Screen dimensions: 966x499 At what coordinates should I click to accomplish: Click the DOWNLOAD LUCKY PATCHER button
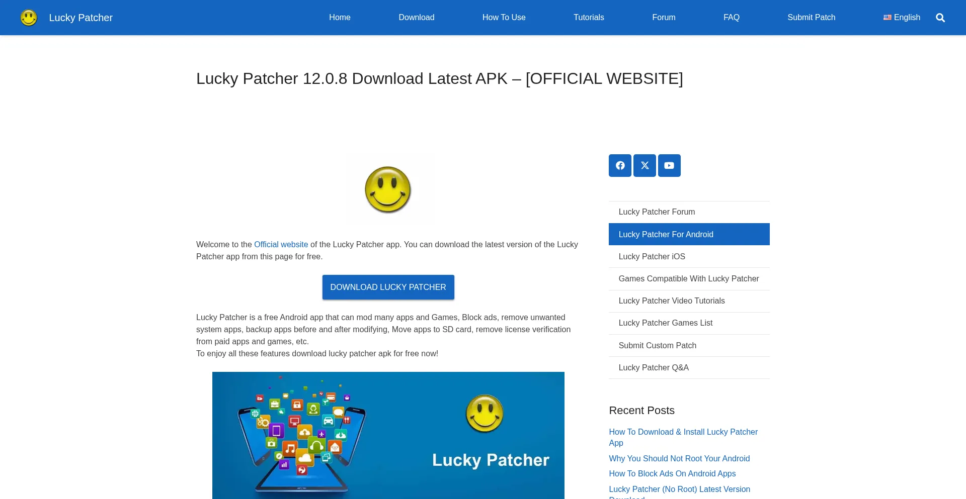click(x=388, y=287)
